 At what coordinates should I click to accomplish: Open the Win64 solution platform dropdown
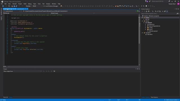(x=37, y=6)
